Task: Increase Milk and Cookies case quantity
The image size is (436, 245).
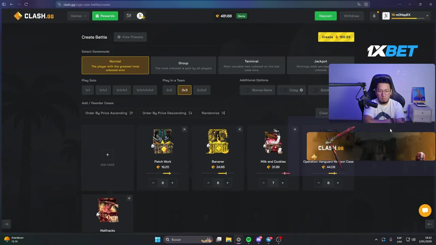Action: (x=282, y=183)
